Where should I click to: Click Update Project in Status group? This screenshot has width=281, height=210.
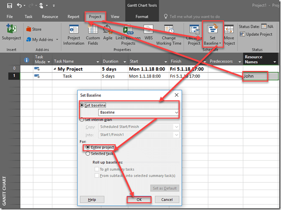[258, 34]
